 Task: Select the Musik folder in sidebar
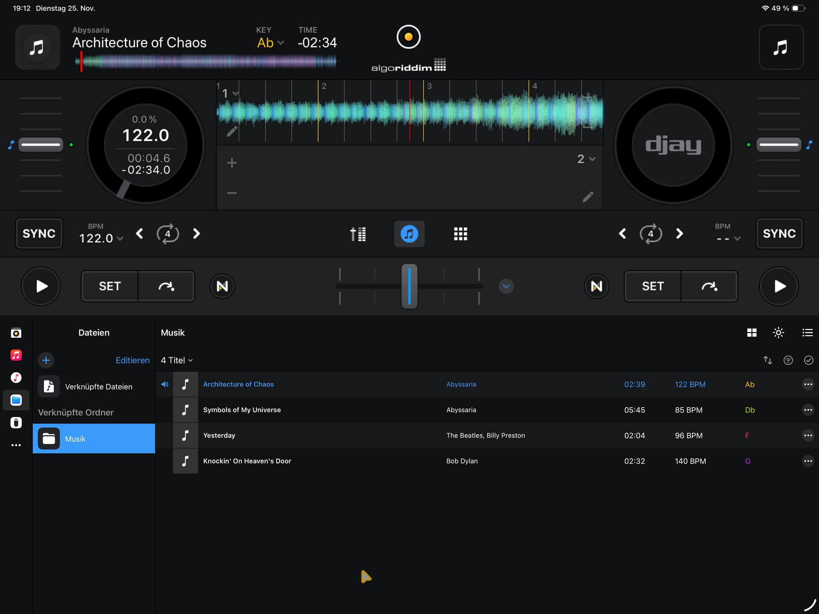point(94,439)
